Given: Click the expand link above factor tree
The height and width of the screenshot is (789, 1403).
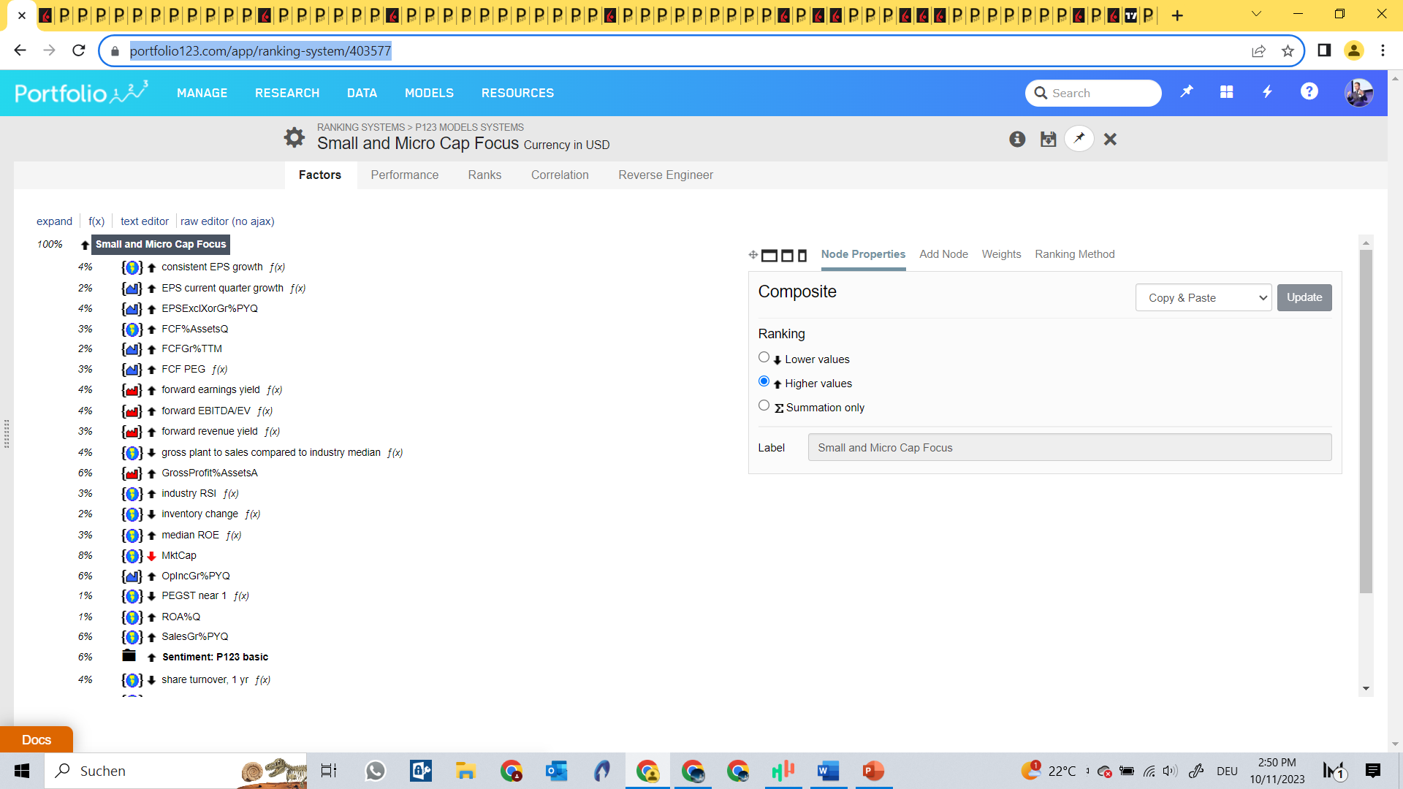Looking at the screenshot, I should pyautogui.click(x=54, y=221).
